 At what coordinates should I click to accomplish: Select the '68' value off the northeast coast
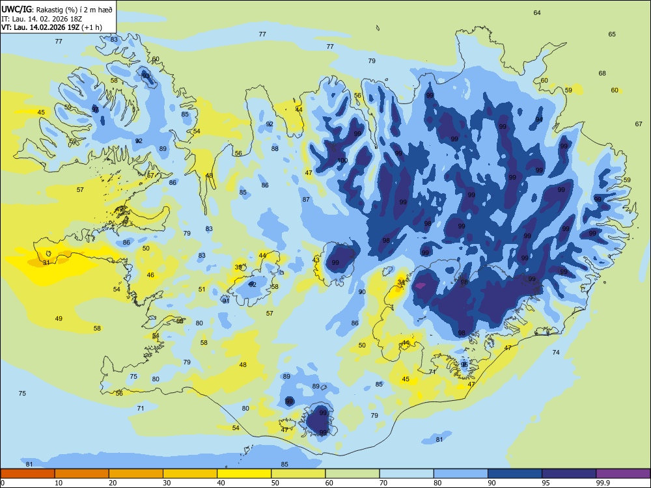point(602,74)
